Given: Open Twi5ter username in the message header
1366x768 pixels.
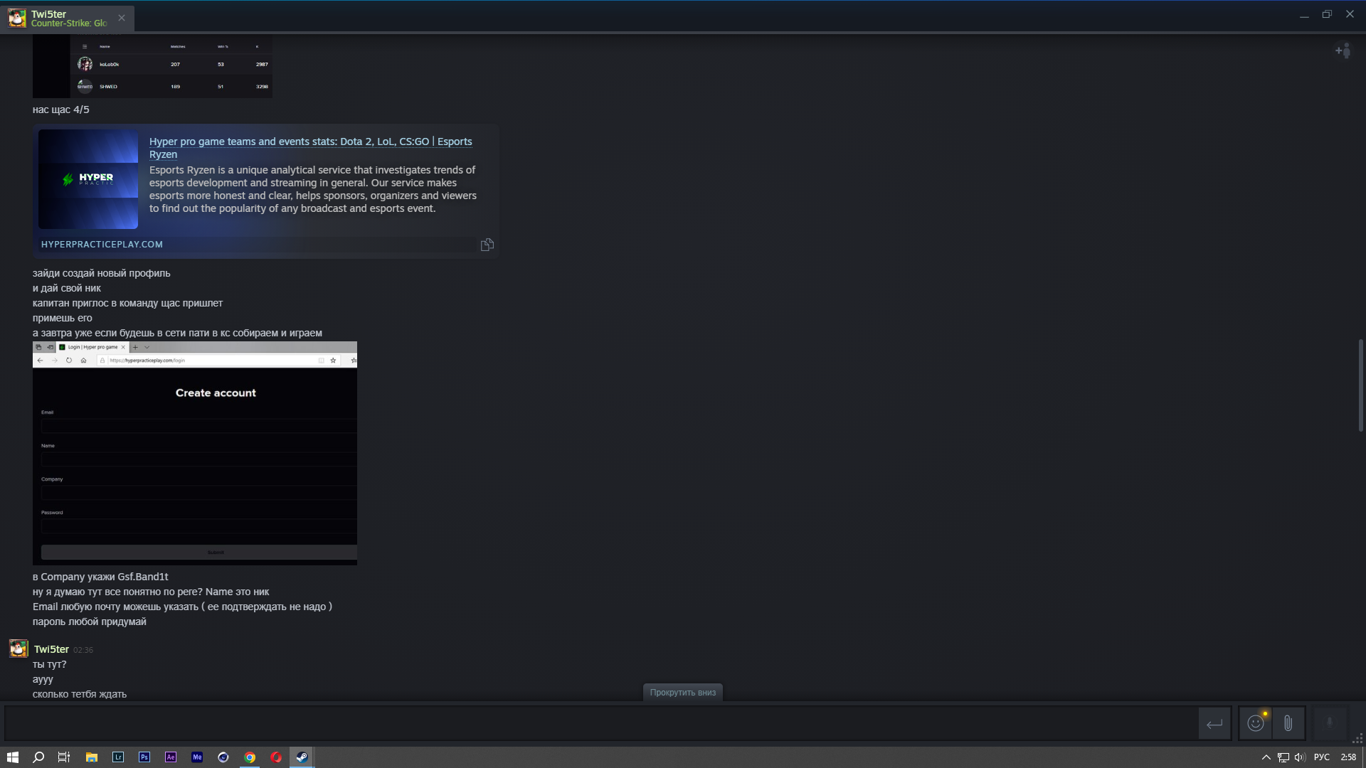Looking at the screenshot, I should coord(51,649).
